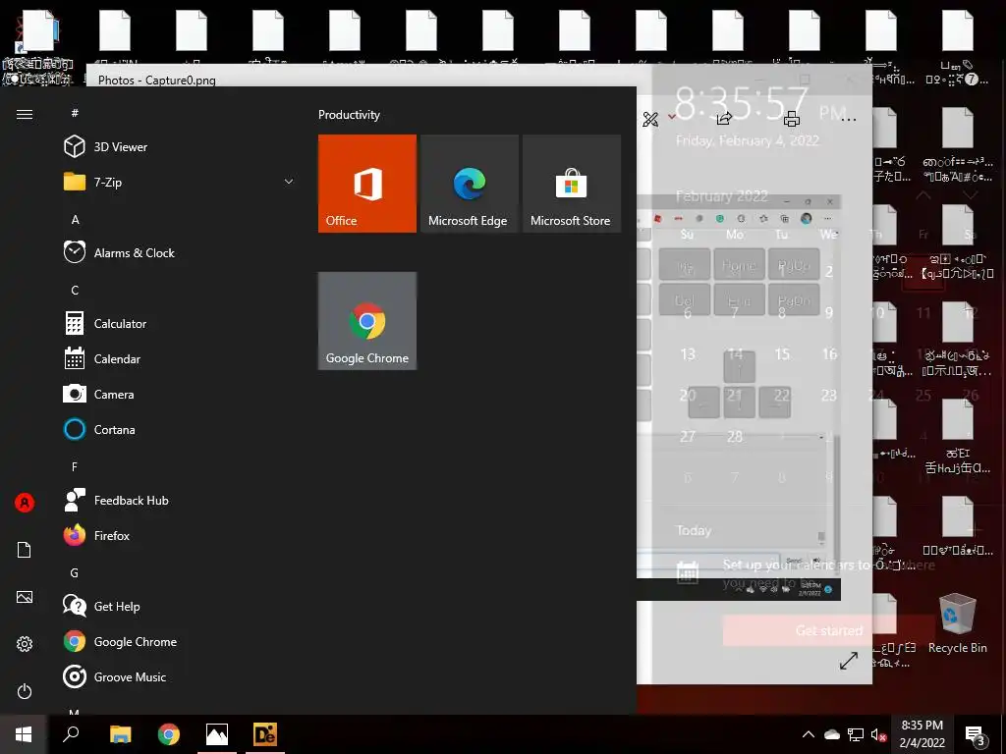Click the Share icon in Photos toolbar
This screenshot has width=1006, height=754.
pyautogui.click(x=724, y=119)
